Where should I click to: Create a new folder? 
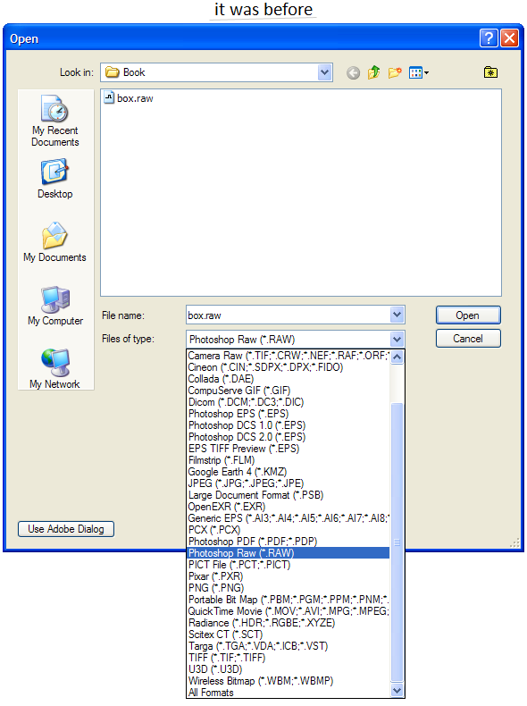[395, 72]
